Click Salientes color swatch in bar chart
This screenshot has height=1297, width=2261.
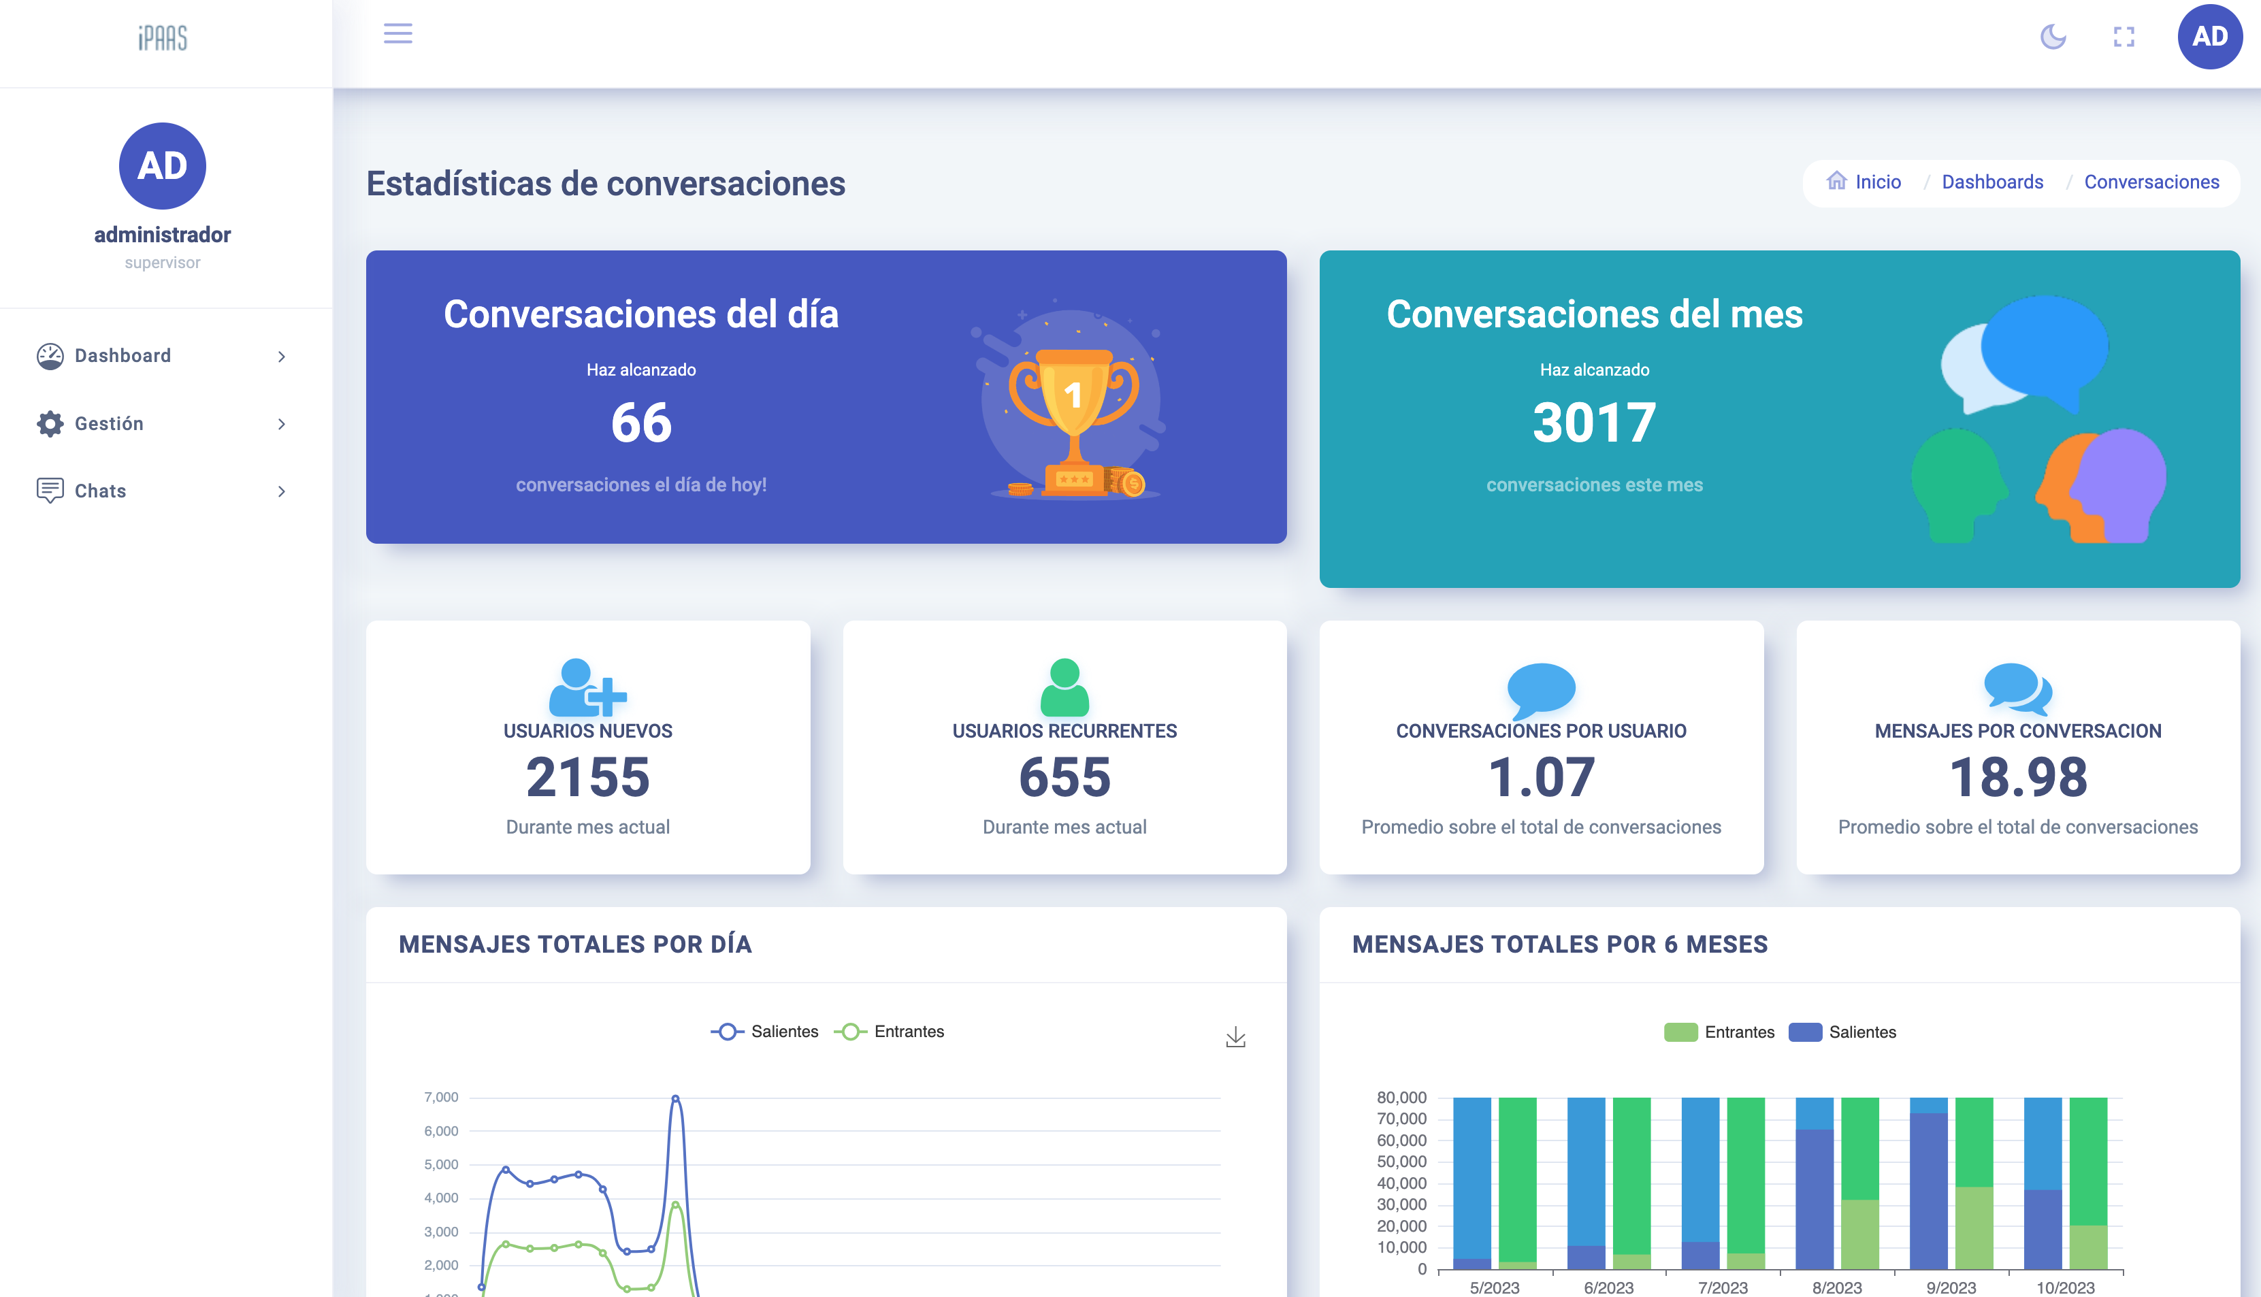point(1805,1032)
